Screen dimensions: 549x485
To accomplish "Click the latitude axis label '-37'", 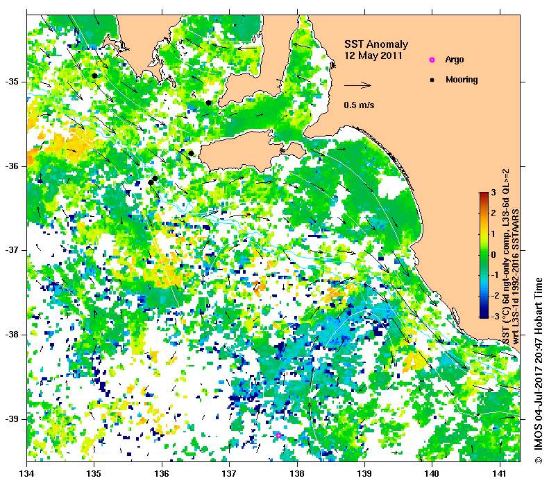I will click(x=12, y=250).
